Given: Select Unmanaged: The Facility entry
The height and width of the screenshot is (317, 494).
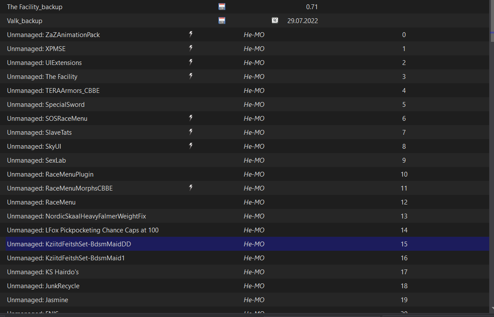Looking at the screenshot, I should (245, 76).
